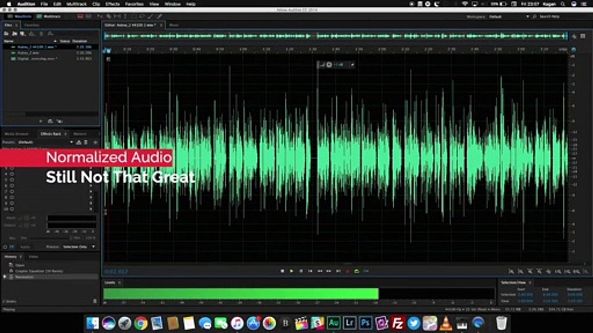Switch to the Video tab

(34, 256)
